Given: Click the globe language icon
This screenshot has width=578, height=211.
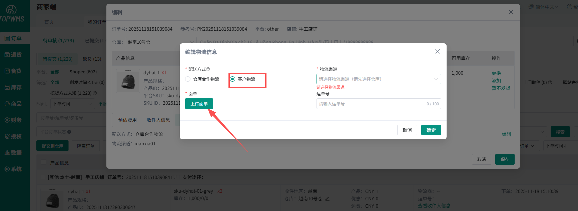Looking at the screenshot, I should [x=531, y=7].
